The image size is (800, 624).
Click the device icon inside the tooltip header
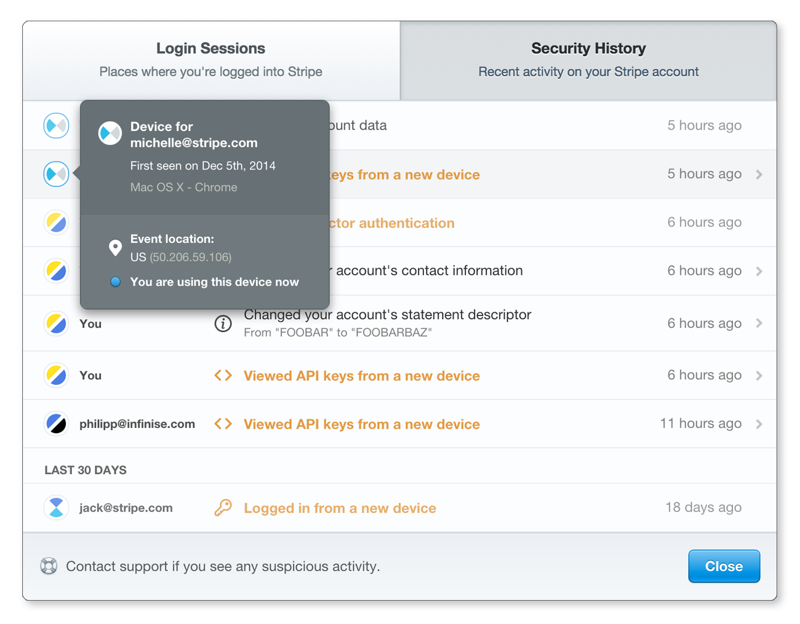110,133
